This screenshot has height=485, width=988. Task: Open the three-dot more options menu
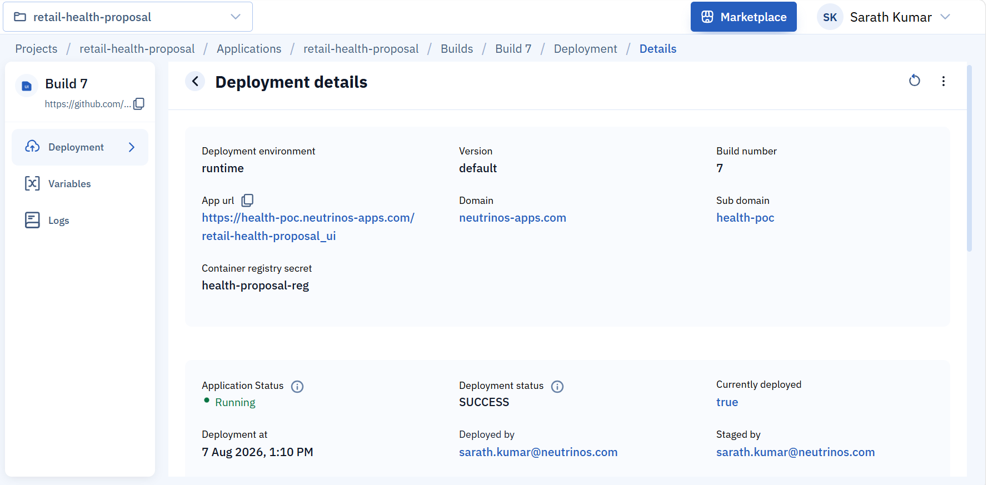(x=944, y=81)
